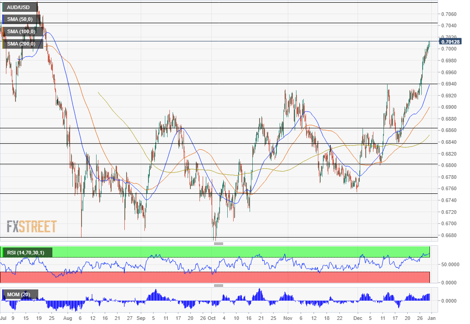Click the Dec label on the date axis
Image resolution: width=470 pixels, height=324 pixels.
358,318
